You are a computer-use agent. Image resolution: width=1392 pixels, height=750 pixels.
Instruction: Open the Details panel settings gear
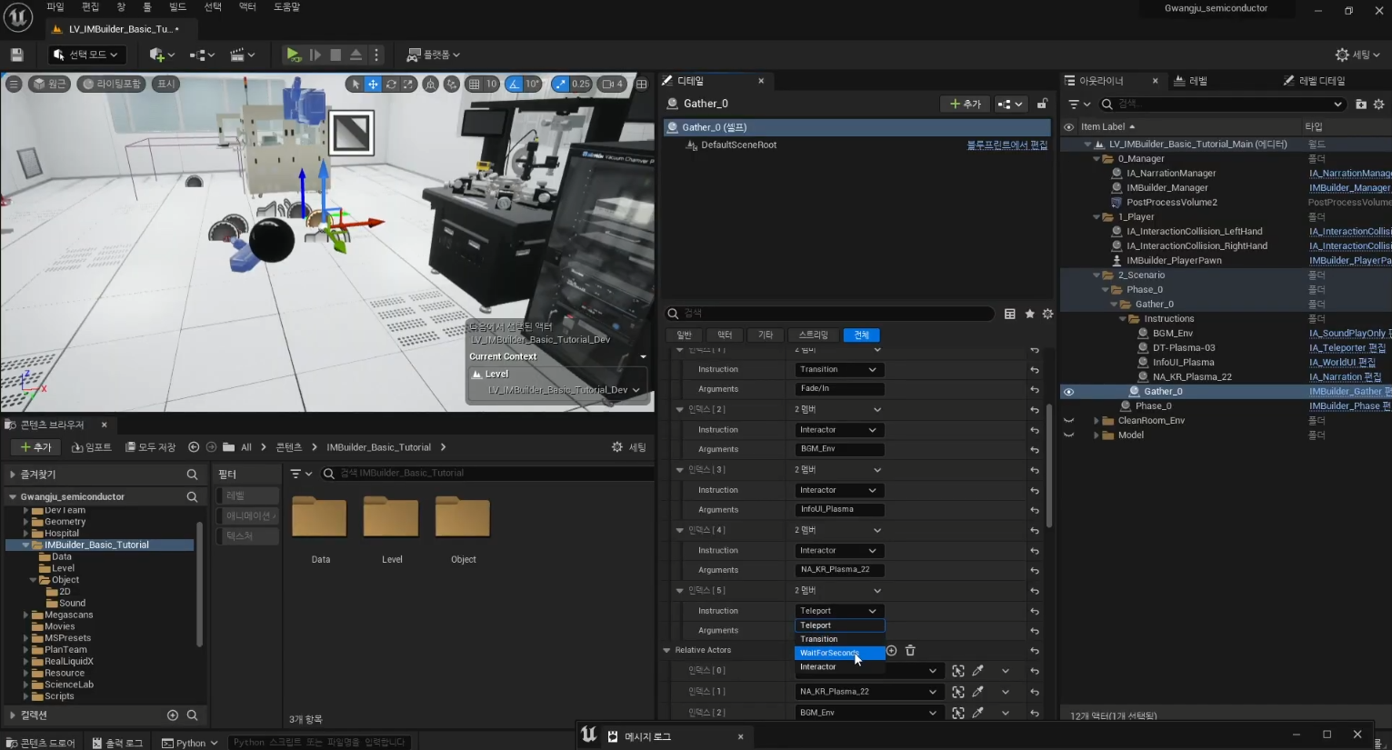point(1047,314)
